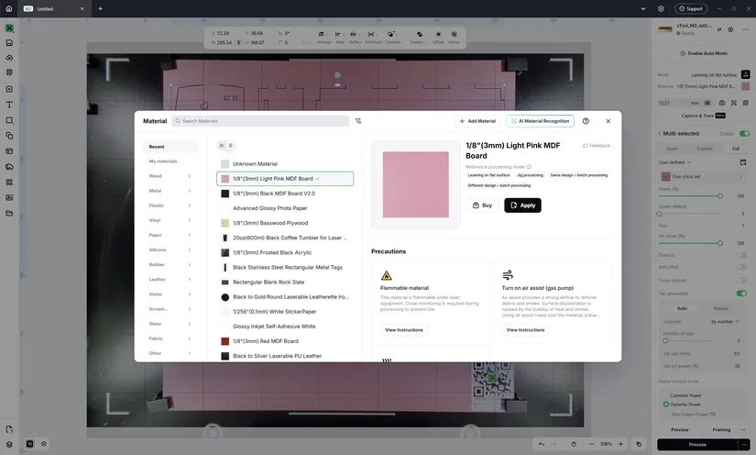756x455 pixels.
Task: Click the Apply button
Action: [522, 205]
